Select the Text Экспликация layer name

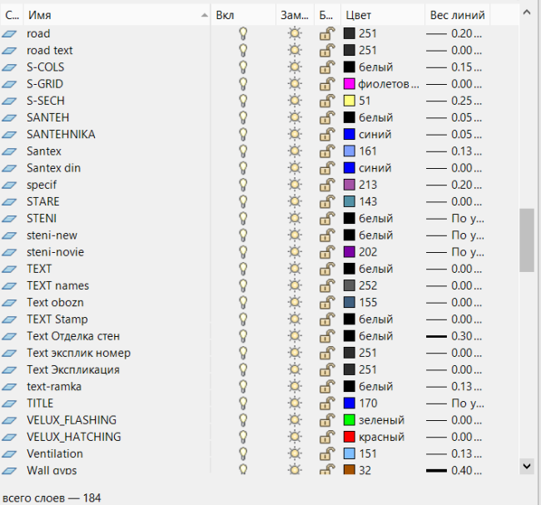coord(73,369)
